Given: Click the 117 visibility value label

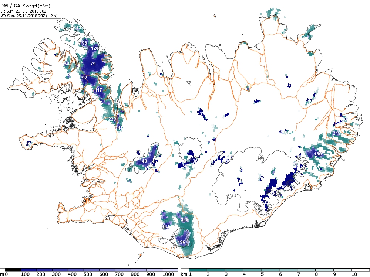Looking at the screenshot, I should [x=98, y=90].
